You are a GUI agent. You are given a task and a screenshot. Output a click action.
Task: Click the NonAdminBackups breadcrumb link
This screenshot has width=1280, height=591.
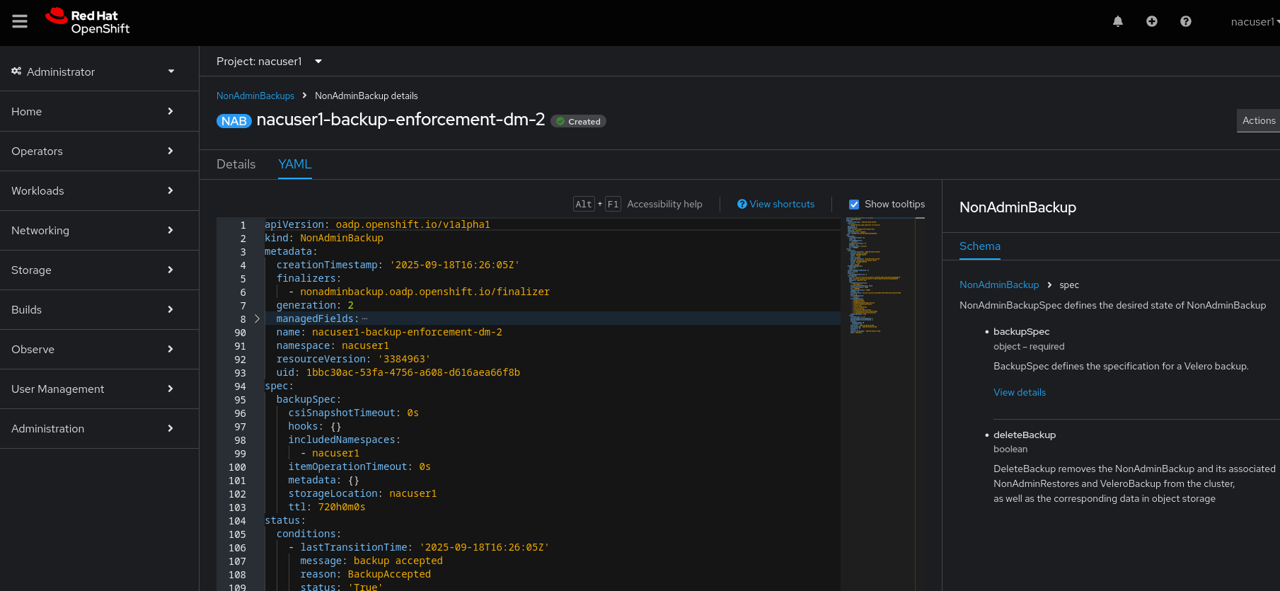pos(255,96)
